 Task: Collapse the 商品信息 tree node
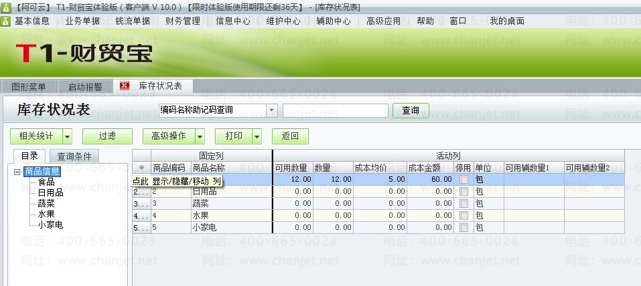(x=17, y=172)
